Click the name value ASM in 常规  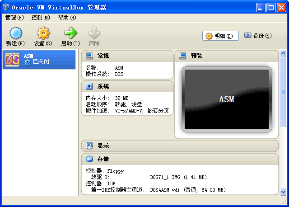(119, 68)
